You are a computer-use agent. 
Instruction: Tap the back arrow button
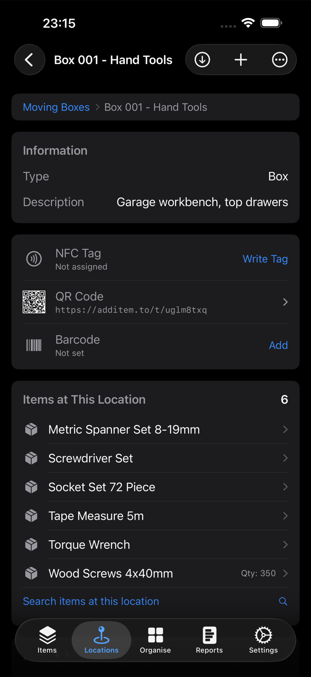(x=30, y=60)
